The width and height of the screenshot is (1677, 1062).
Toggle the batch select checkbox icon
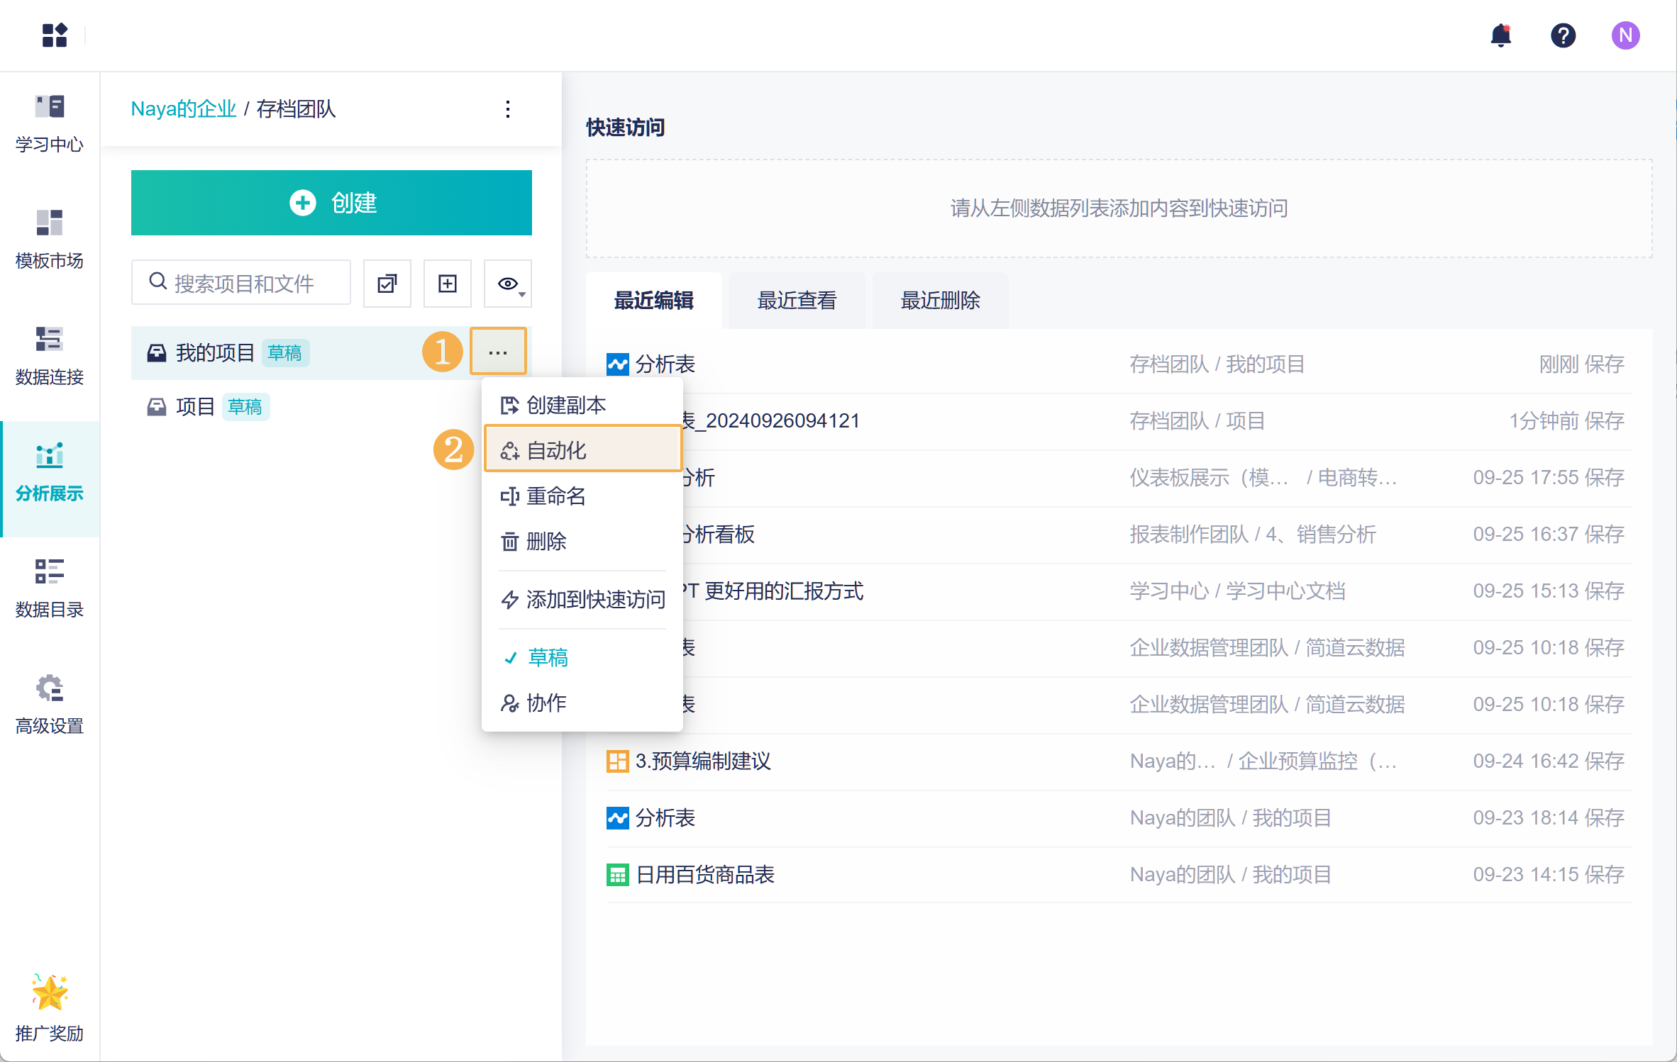coord(387,284)
